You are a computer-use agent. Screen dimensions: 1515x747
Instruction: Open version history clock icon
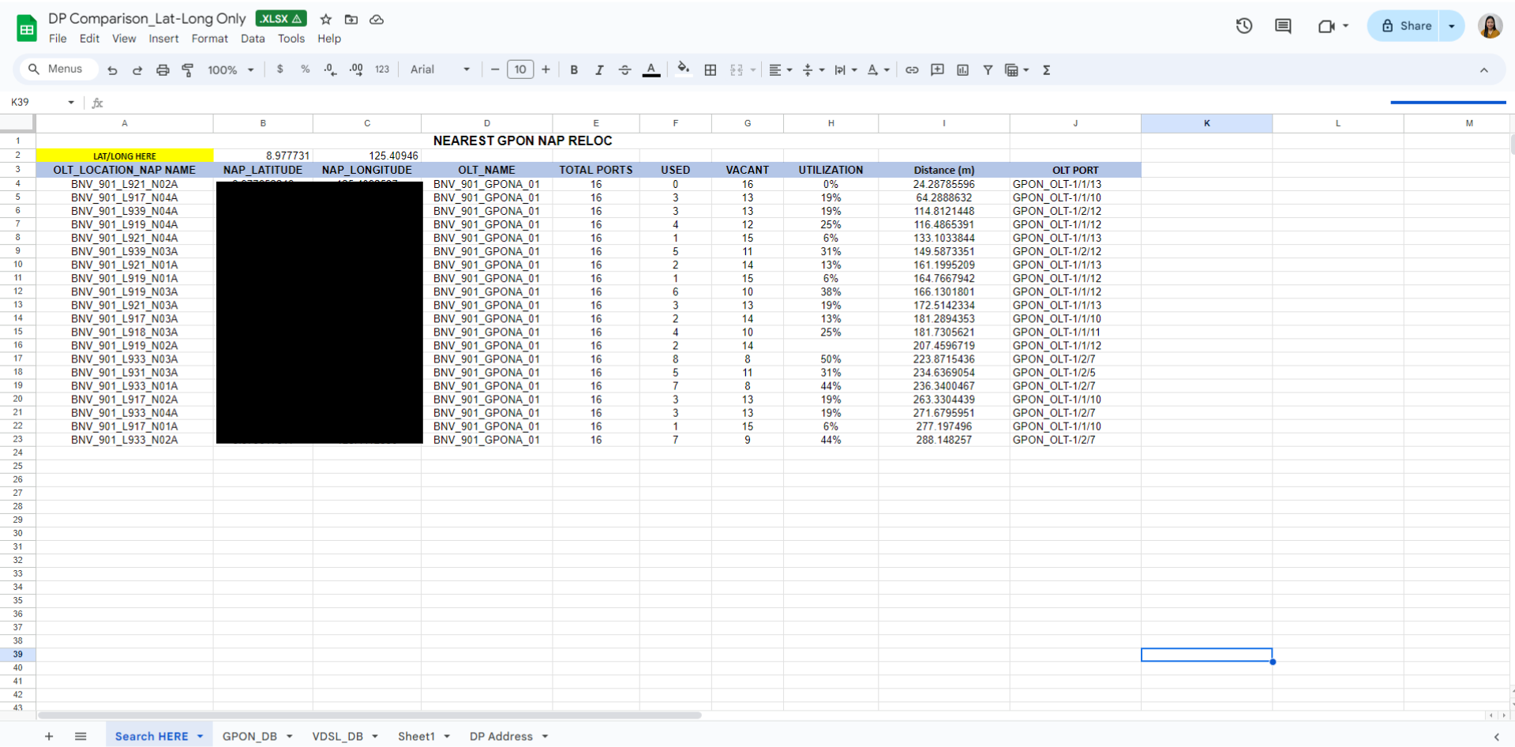click(1244, 26)
